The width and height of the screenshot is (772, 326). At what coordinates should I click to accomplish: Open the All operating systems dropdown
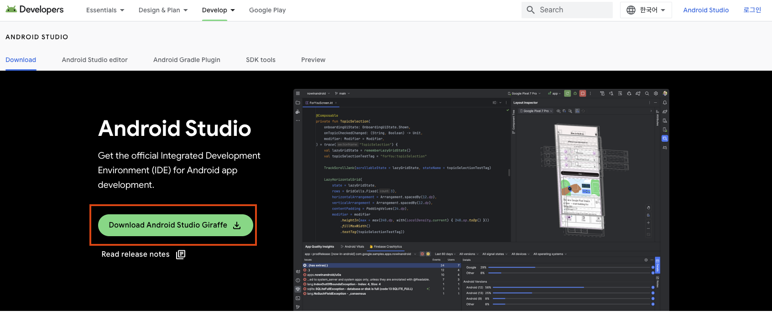[550, 254]
